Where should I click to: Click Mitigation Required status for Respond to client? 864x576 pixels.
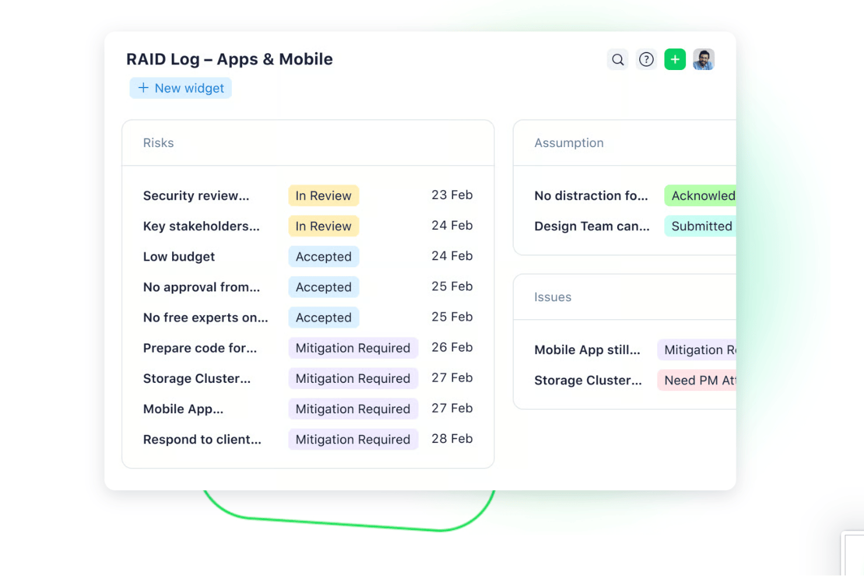click(x=353, y=439)
